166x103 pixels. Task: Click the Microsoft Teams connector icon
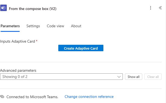(4, 8)
